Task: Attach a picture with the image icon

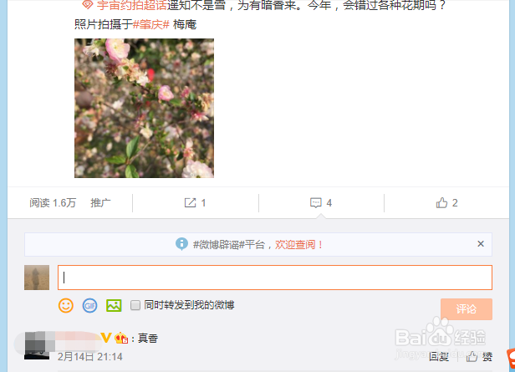Action: tap(114, 305)
